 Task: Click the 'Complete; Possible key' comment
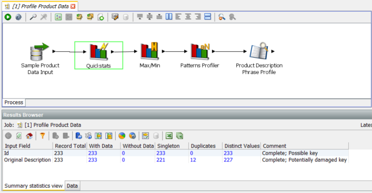pyautogui.click(x=290, y=153)
